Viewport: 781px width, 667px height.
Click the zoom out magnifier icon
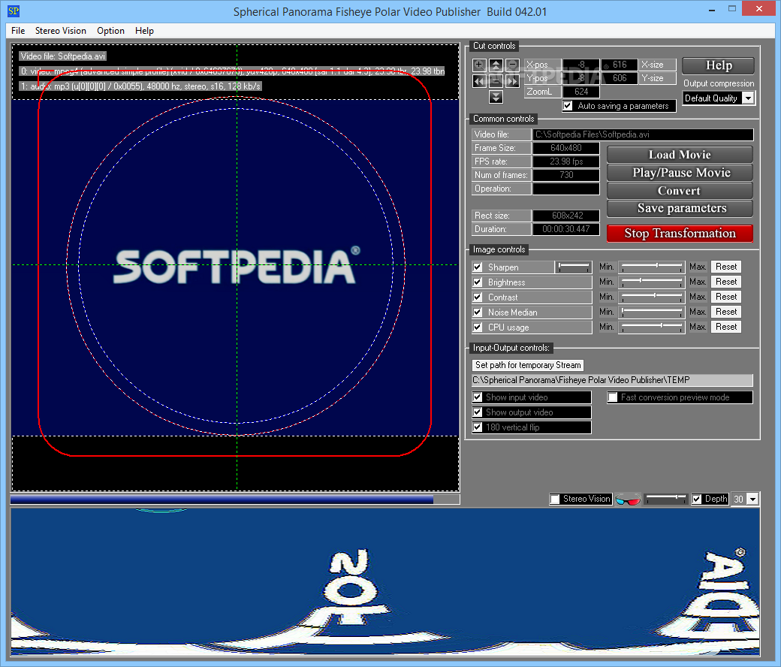coord(512,65)
